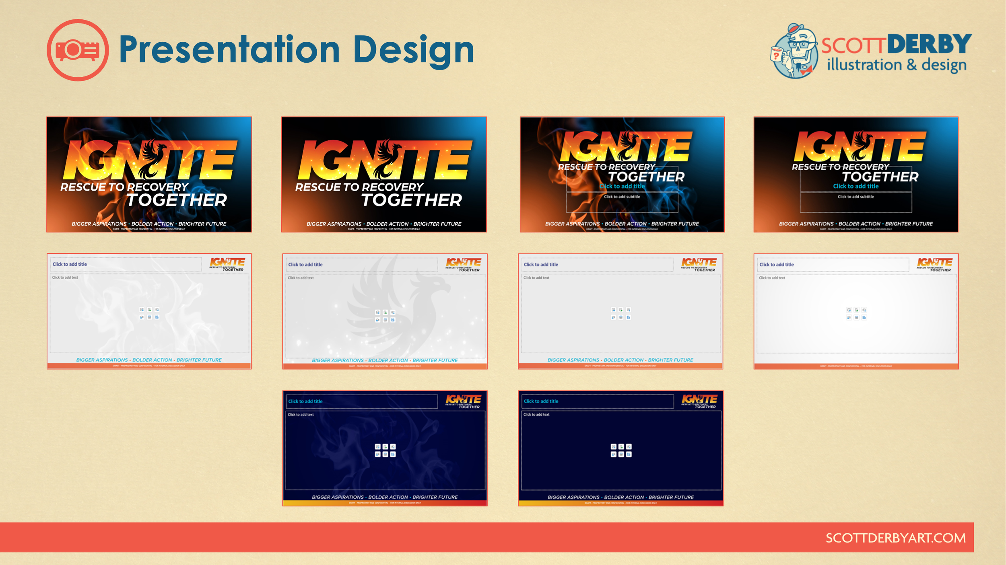Viewport: 1006px width, 565px height.
Task: Open the SCOTTDERBYART.COM link
Action: point(895,538)
